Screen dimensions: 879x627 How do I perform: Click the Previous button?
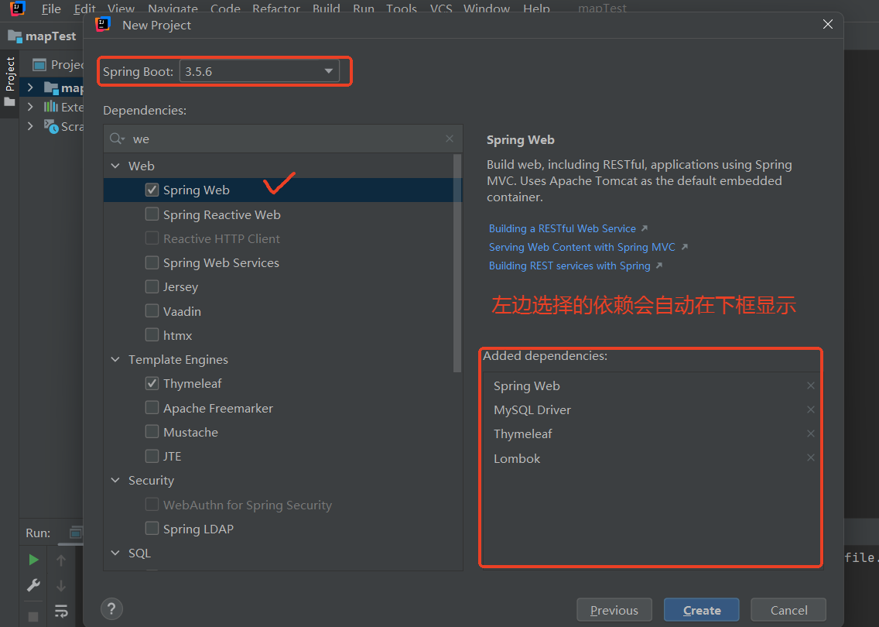point(614,610)
